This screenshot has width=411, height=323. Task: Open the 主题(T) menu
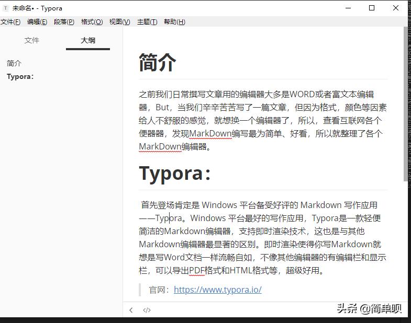147,22
